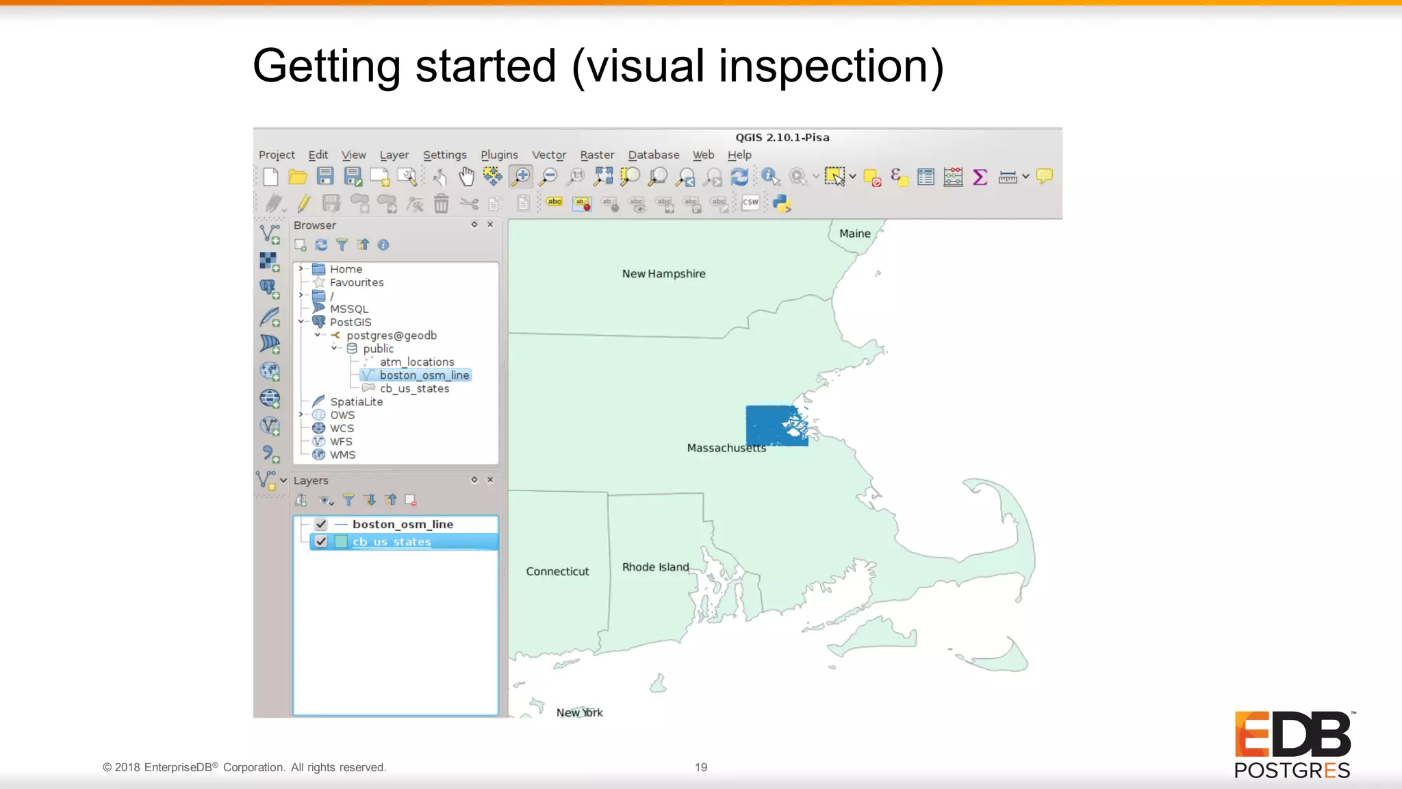Select cb_us_states table in Browser
Screen dimensions: 1402x789
[414, 388]
